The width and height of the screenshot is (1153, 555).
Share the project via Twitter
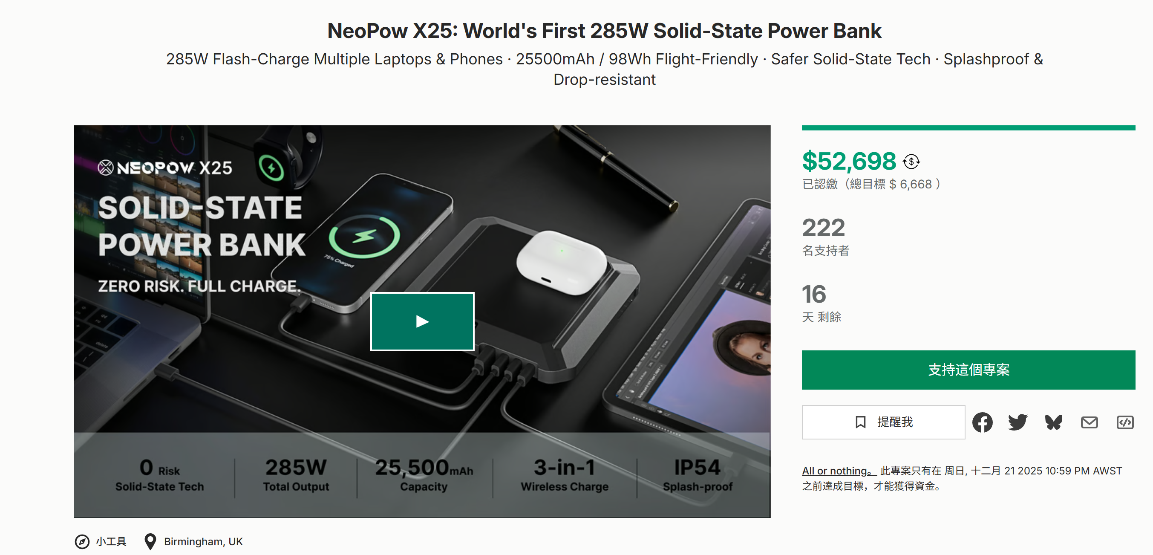click(1018, 422)
